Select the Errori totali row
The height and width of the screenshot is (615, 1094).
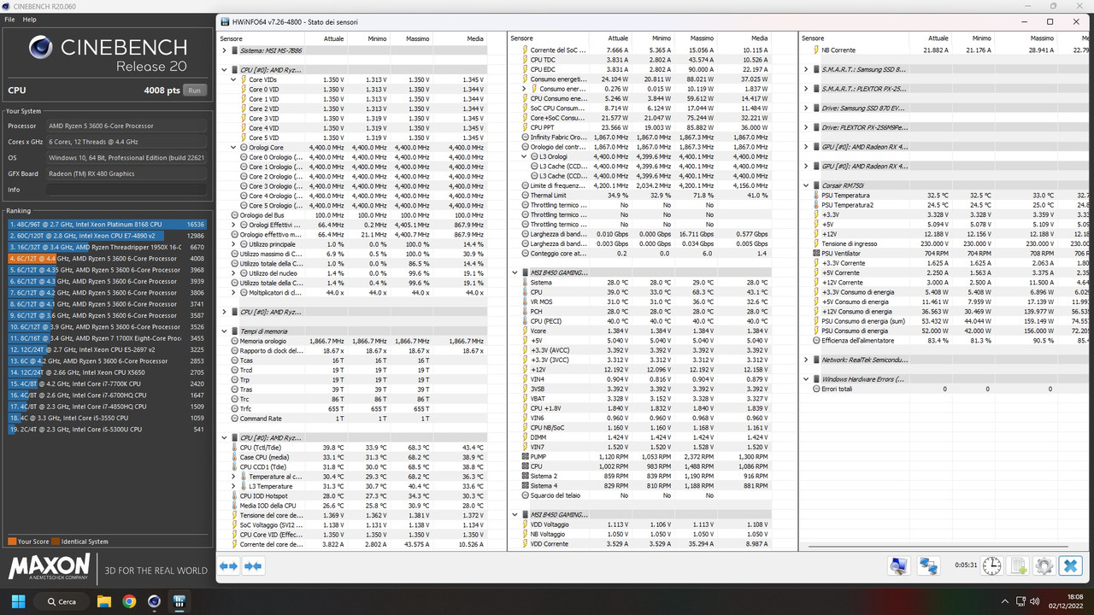click(x=944, y=389)
